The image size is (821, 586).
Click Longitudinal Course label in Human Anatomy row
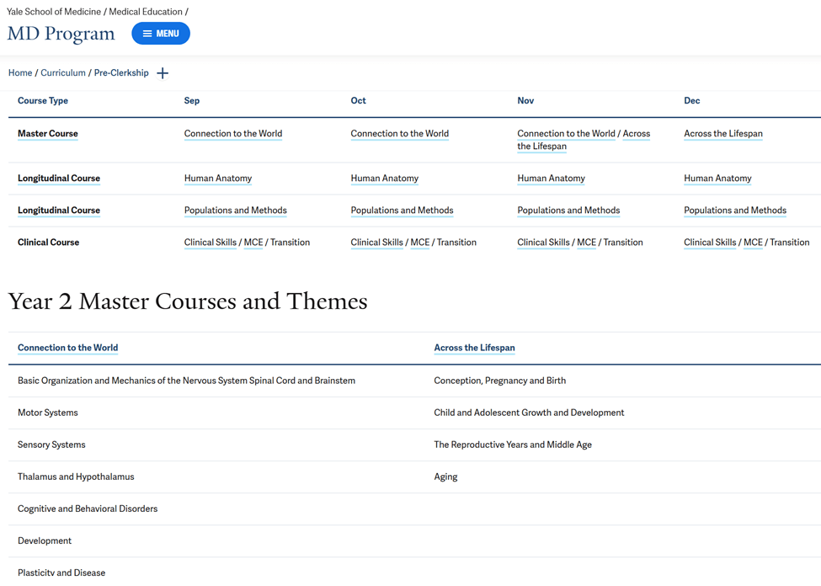[59, 178]
